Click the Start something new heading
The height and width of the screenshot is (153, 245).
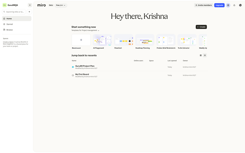pos(84,27)
